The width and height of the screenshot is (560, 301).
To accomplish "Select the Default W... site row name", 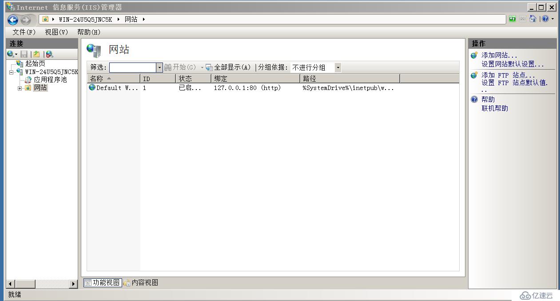I will pyautogui.click(x=117, y=88).
